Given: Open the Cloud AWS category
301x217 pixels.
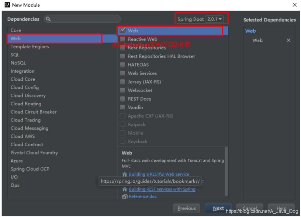Looking at the screenshot, I should (62, 136).
